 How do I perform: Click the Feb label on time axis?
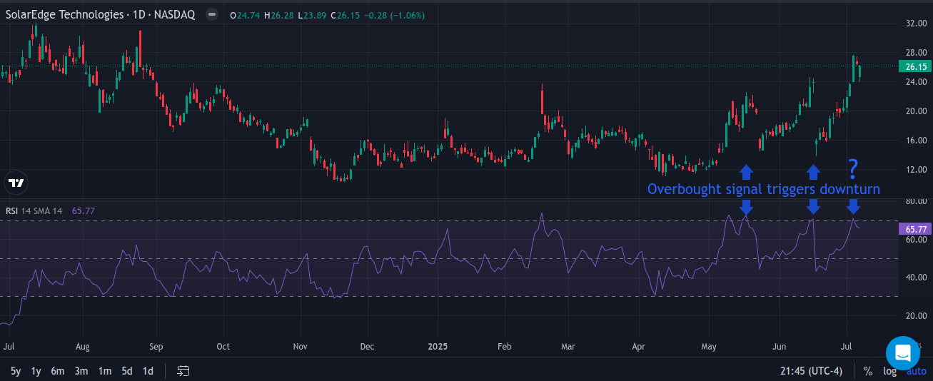(504, 347)
